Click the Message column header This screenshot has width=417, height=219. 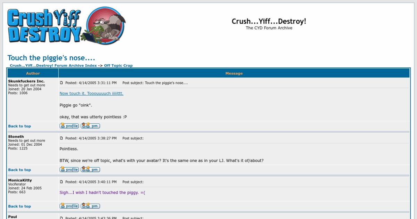[x=234, y=73]
